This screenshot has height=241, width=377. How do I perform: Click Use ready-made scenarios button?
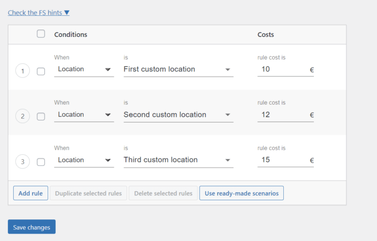[241, 193]
